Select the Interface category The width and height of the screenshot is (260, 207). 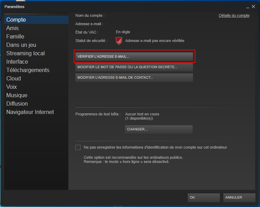pos(36,62)
